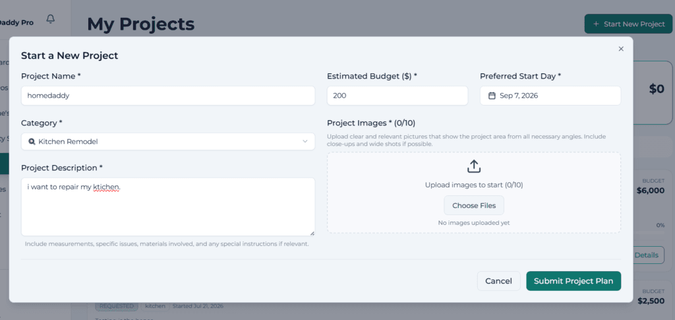The height and width of the screenshot is (320, 675).
Task: Grab the description textarea resize handle
Action: click(x=312, y=233)
